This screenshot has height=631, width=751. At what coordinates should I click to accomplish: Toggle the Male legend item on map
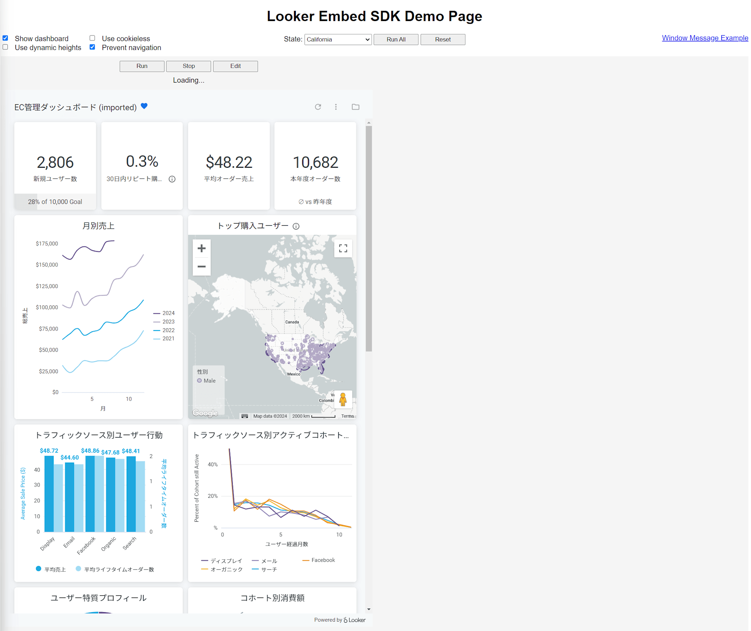point(207,381)
